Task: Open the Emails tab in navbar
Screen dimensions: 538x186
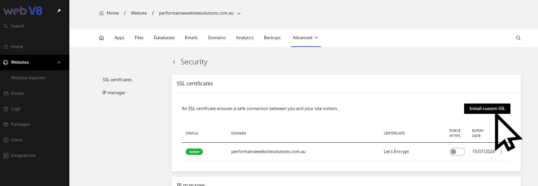Action: (191, 38)
